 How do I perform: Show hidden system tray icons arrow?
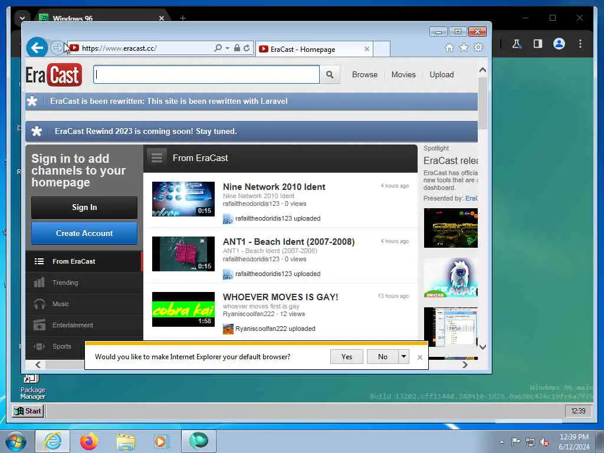tap(501, 442)
